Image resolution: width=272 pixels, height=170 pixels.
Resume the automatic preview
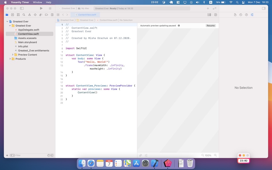pyautogui.click(x=211, y=25)
